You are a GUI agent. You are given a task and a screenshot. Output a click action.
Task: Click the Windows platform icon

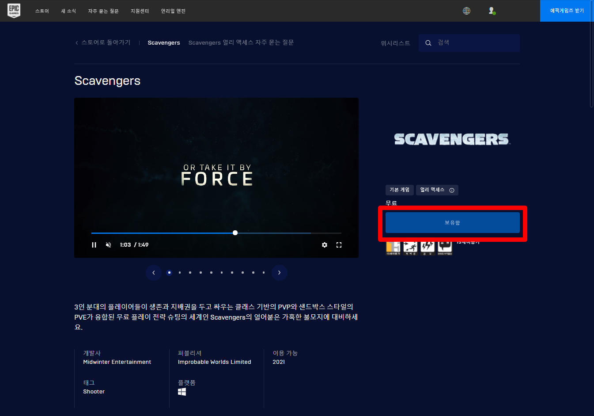pyautogui.click(x=182, y=392)
